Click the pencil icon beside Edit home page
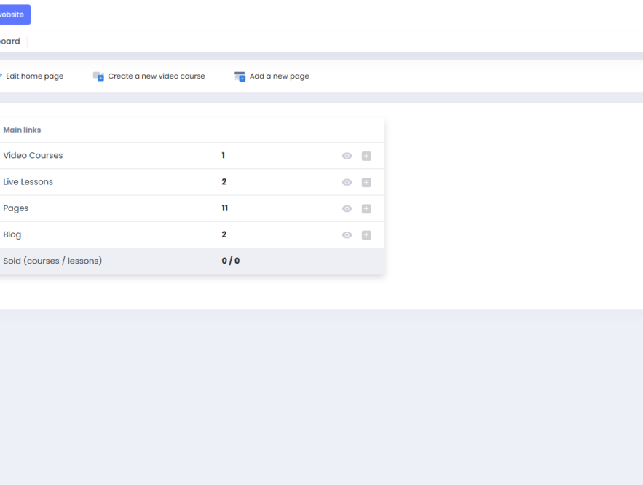 point(1,76)
